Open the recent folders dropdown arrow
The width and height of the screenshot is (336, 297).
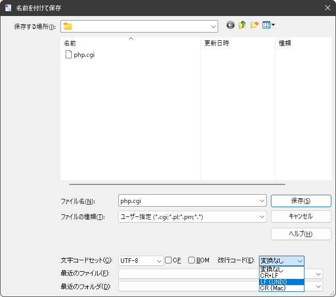pyautogui.click(x=318, y=287)
